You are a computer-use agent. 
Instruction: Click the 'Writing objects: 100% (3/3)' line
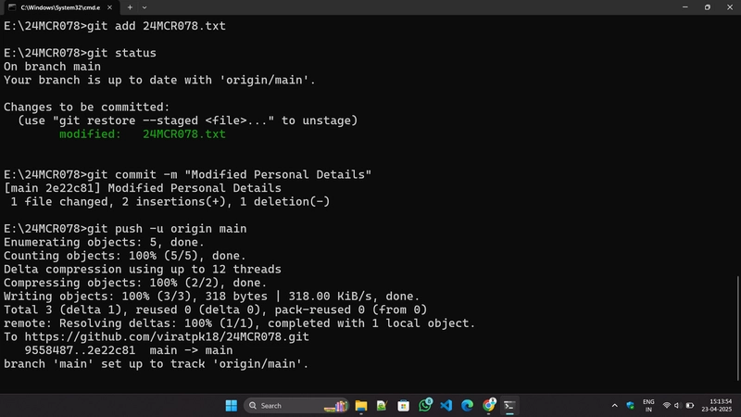tap(212, 297)
